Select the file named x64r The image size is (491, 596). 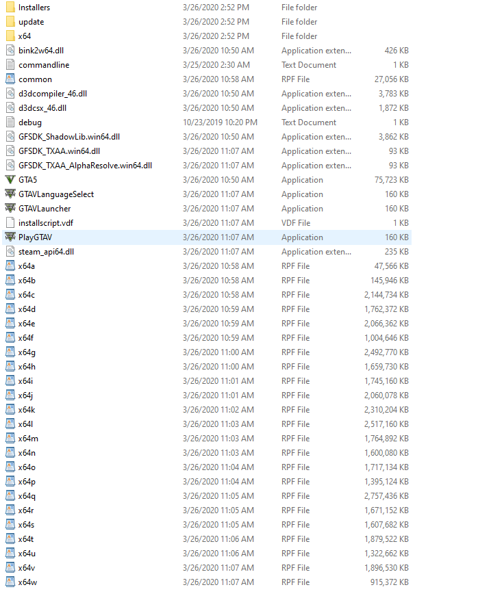click(x=26, y=510)
